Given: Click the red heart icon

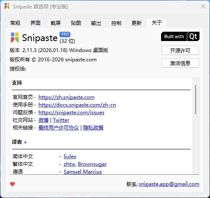Looking at the screenshot, I should click(12, 184).
